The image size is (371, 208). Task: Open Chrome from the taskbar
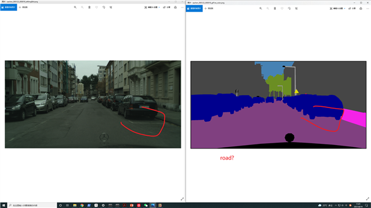pos(82,206)
